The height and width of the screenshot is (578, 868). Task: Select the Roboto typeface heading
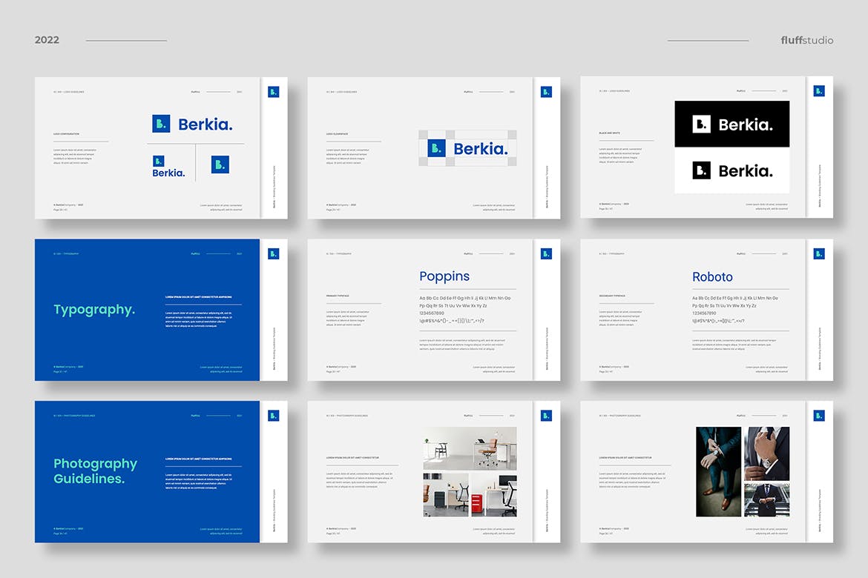pos(712,276)
